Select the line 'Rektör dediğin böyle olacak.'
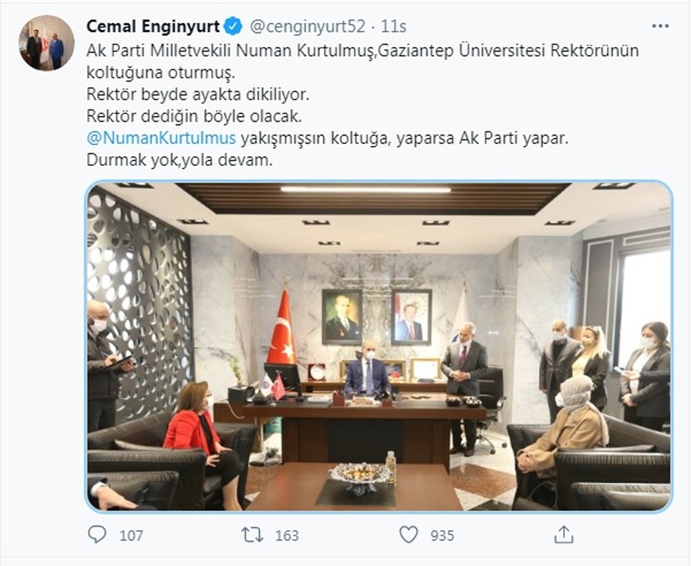 [194, 116]
